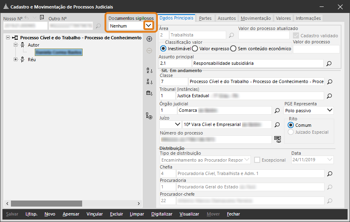This screenshot has height=222, width=350.
Task: Select the Valor expresso radio button
Action: 195,49
